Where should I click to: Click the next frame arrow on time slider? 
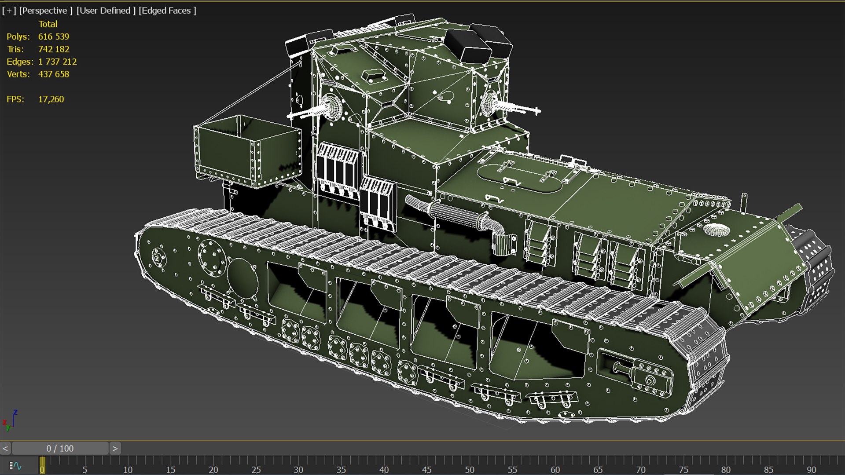click(x=115, y=448)
